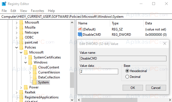Select the DataCollection key label

pyautogui.click(x=49, y=77)
